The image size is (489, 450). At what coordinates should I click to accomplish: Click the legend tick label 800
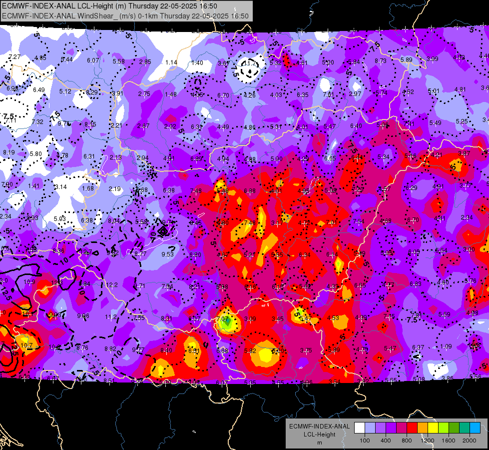(407, 440)
